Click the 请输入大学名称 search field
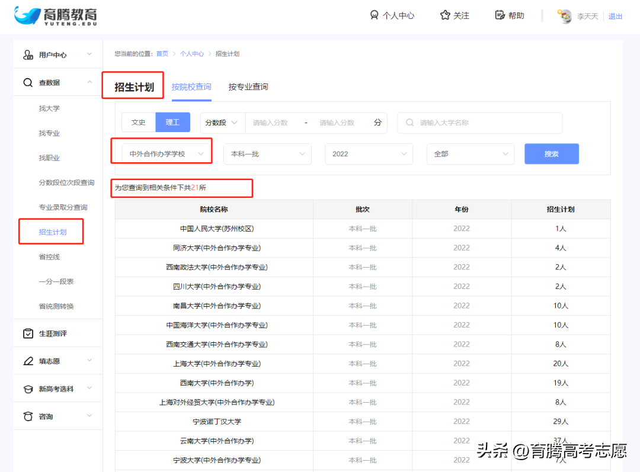Viewport: 640px width, 472px height. tap(480, 123)
